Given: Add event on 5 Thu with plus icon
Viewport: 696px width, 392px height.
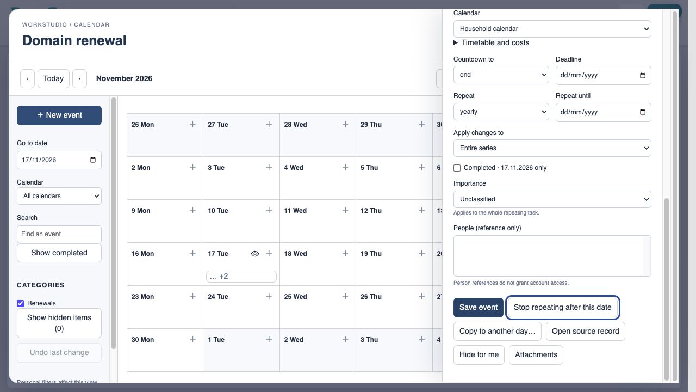Looking at the screenshot, I should pyautogui.click(x=421, y=168).
